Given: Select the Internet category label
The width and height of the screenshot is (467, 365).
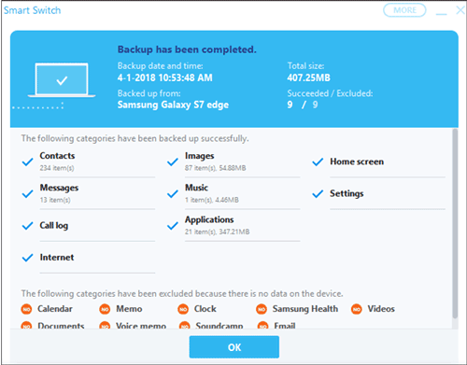Looking at the screenshot, I should (x=57, y=258).
